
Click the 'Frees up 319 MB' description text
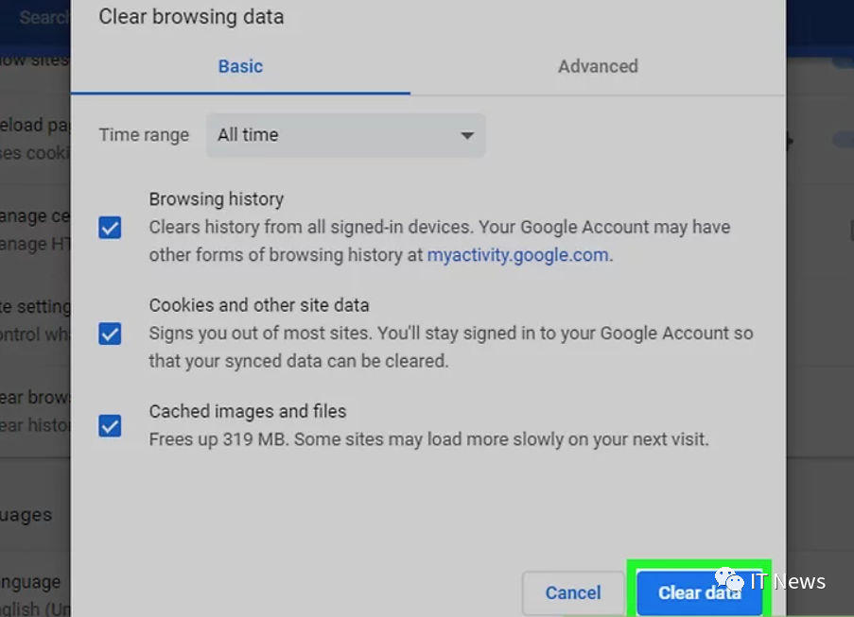(427, 439)
